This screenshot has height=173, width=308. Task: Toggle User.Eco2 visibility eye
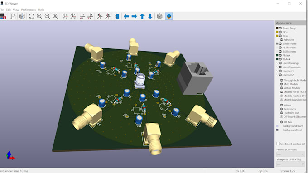(x=280, y=75)
